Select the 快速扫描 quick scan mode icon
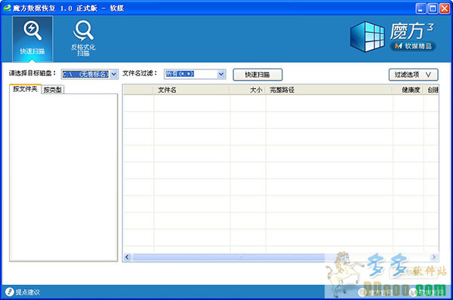The width and height of the screenshot is (453, 300). click(x=32, y=38)
